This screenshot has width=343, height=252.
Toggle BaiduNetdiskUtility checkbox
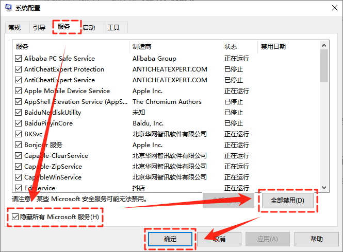(19, 112)
